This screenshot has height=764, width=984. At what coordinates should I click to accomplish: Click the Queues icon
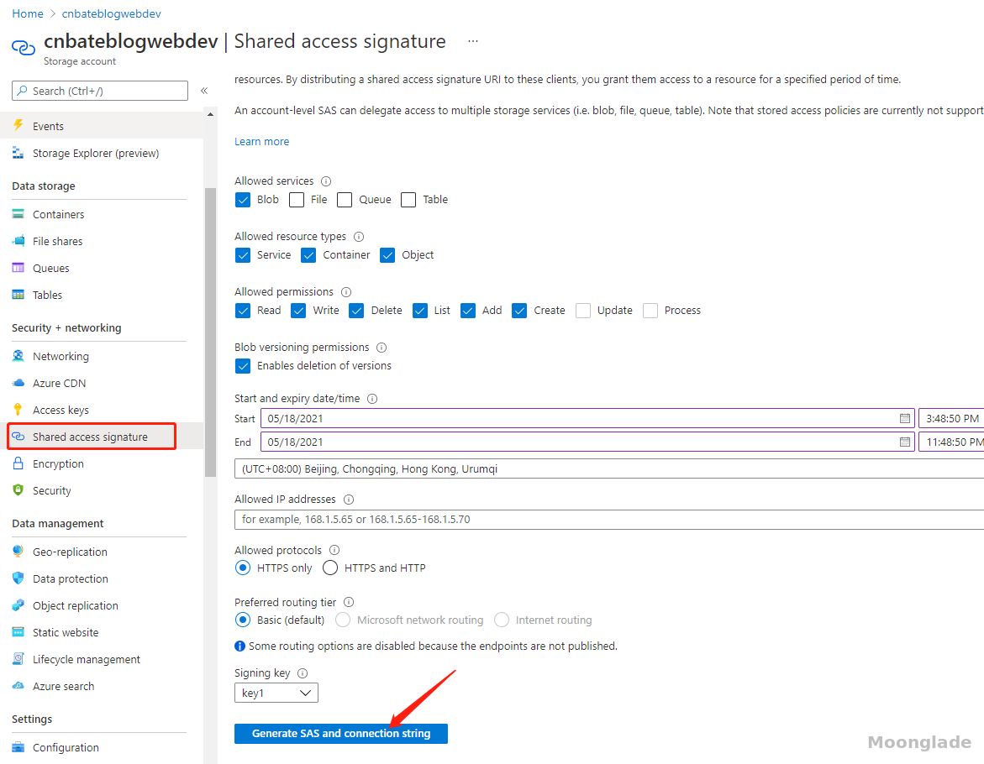tap(18, 269)
